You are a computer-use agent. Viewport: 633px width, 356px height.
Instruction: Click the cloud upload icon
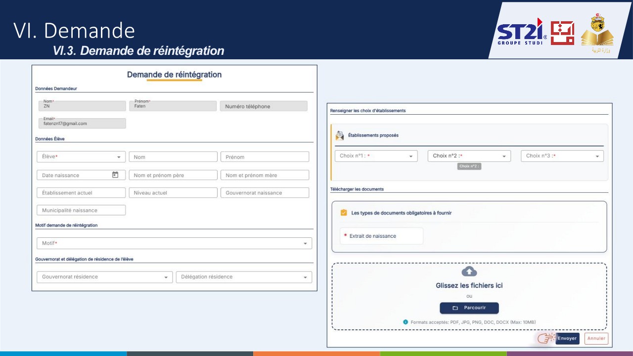[469, 271]
